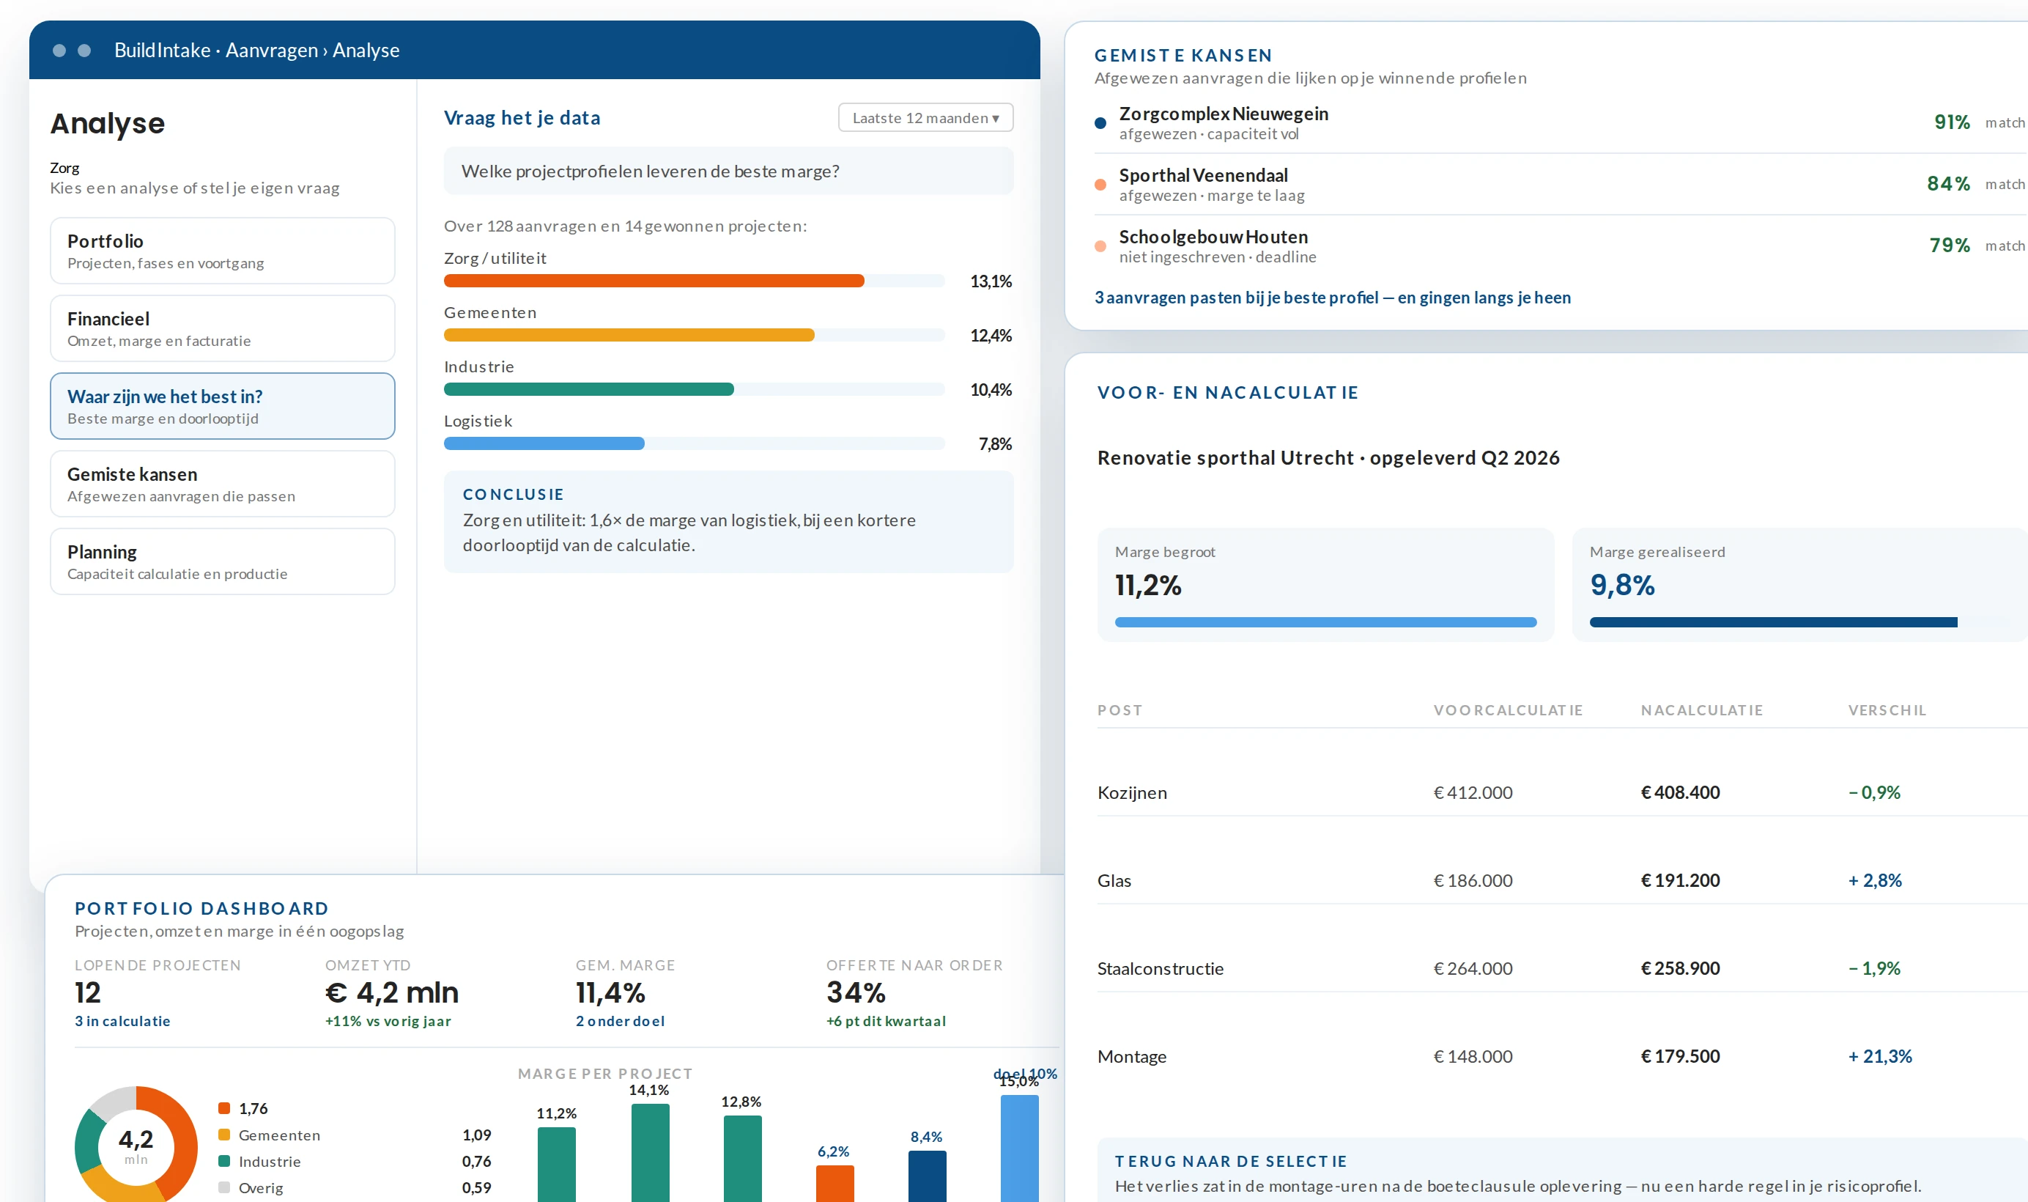Click the Conclusie summary box
Screen dimensions: 2028x1202
pos(728,522)
